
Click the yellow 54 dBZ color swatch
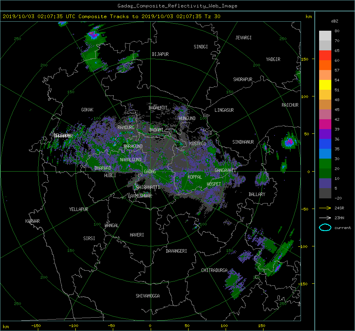(x=325, y=85)
